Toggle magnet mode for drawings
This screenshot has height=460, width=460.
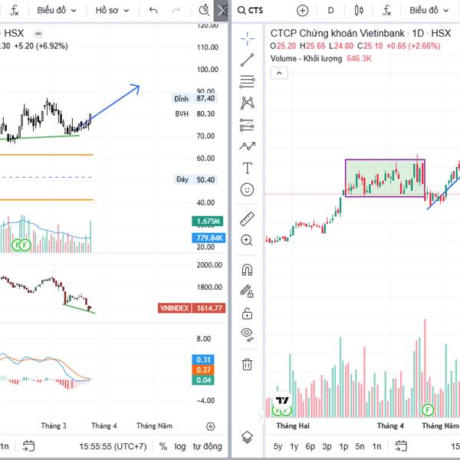coord(247,270)
